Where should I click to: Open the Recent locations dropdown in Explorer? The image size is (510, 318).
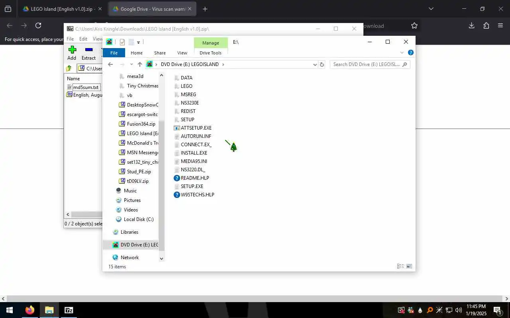pyautogui.click(x=131, y=64)
